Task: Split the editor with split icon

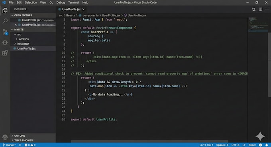Action: [x=261, y=9]
